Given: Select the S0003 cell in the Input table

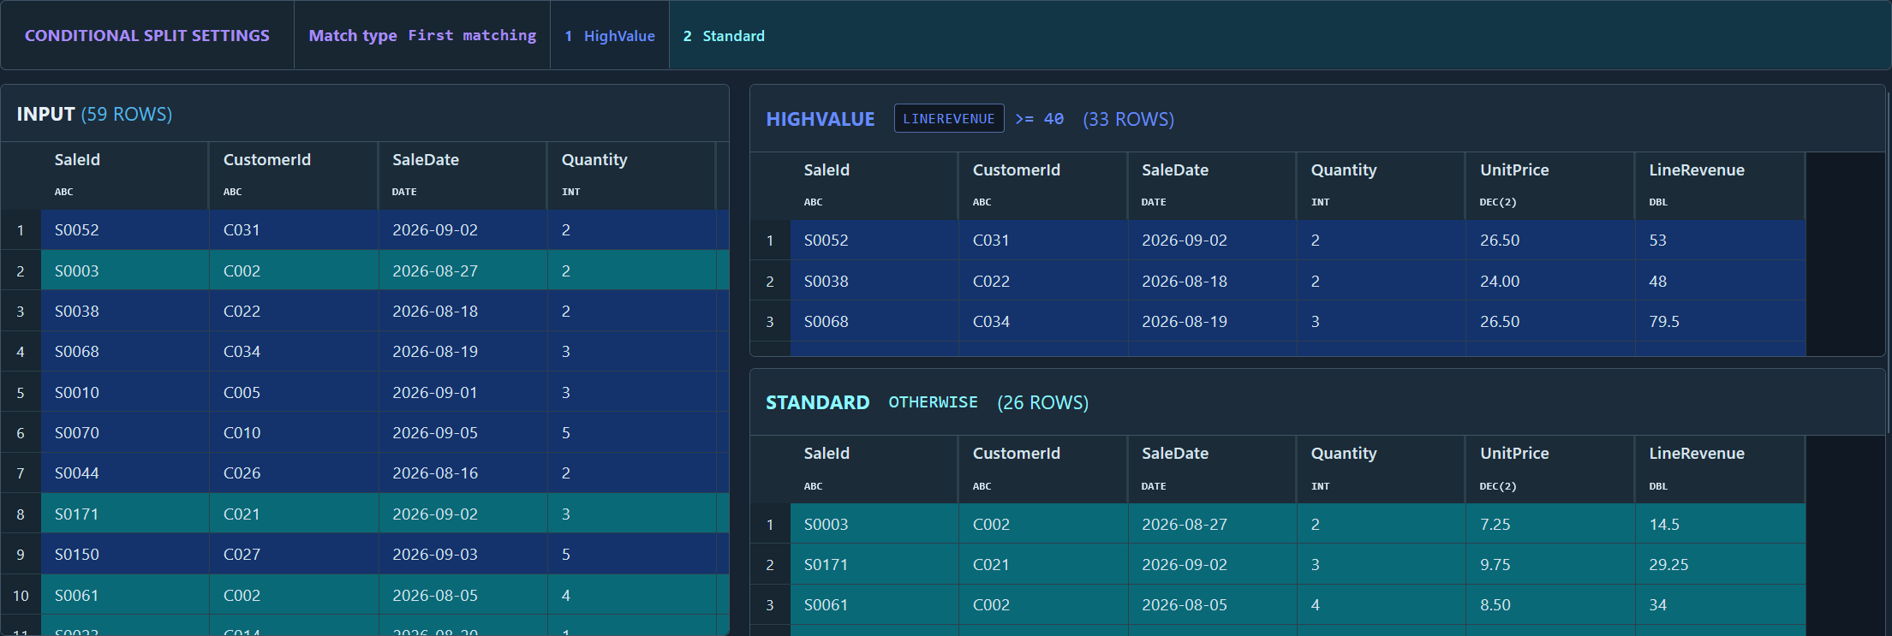Looking at the screenshot, I should coord(125,270).
